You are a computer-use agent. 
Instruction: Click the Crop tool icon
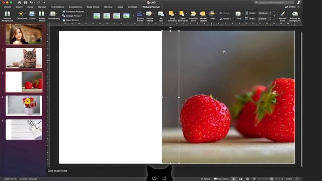click(x=238, y=14)
